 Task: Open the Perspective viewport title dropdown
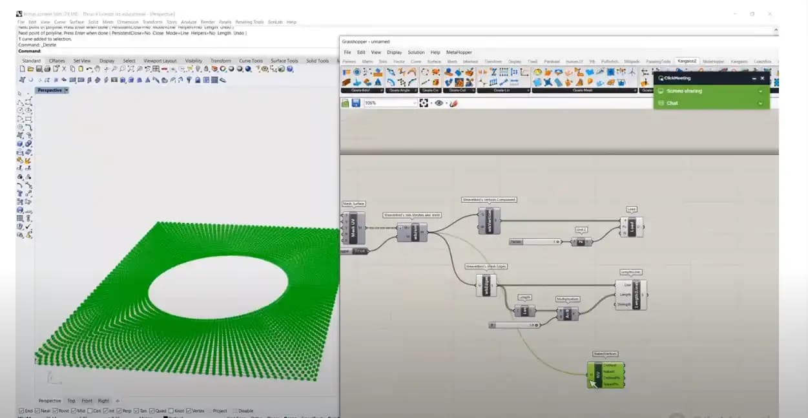pyautogui.click(x=66, y=90)
